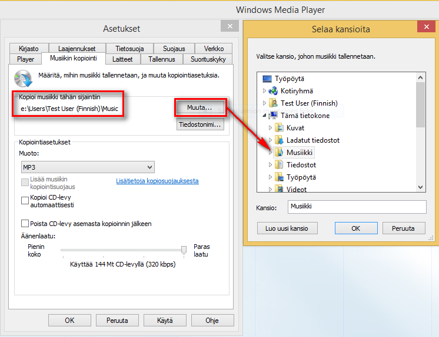The width and height of the screenshot is (439, 337).
Task: Click the Työpöytä folder icon under Tämä tietokone
Action: [279, 177]
